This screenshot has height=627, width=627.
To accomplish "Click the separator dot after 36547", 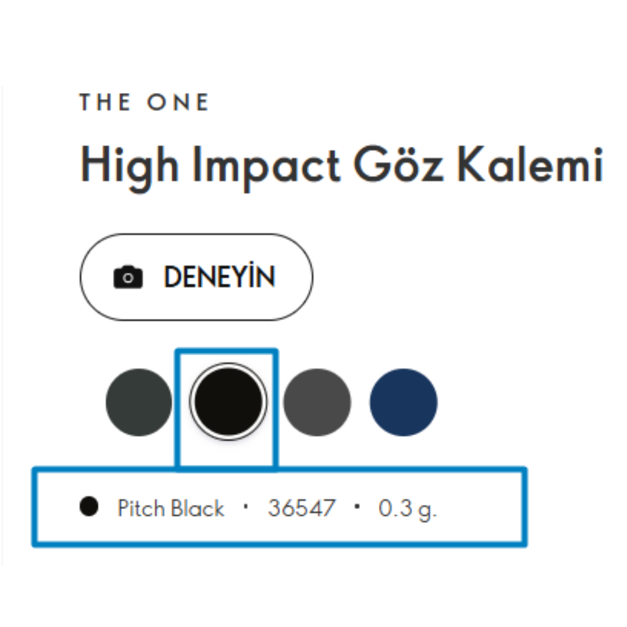I will pyautogui.click(x=357, y=506).
